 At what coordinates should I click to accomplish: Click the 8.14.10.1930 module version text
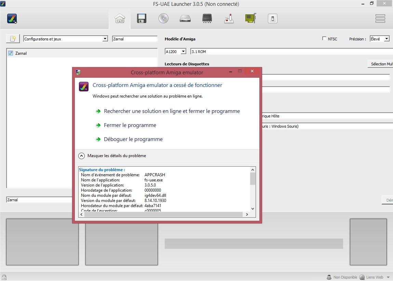pyautogui.click(x=155, y=200)
